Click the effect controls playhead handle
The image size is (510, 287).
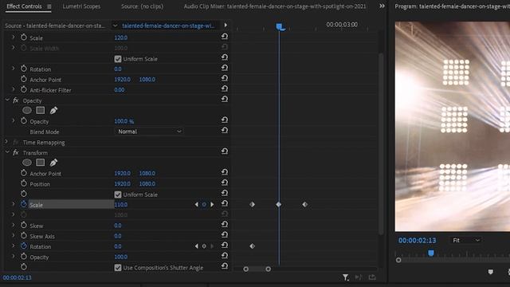[280, 26]
